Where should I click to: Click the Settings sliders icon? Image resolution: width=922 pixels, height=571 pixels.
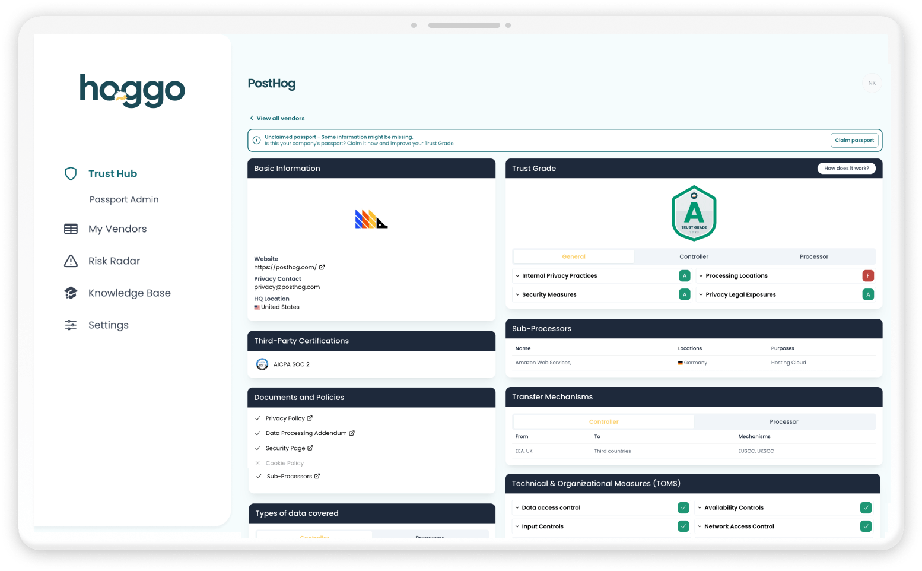click(71, 325)
